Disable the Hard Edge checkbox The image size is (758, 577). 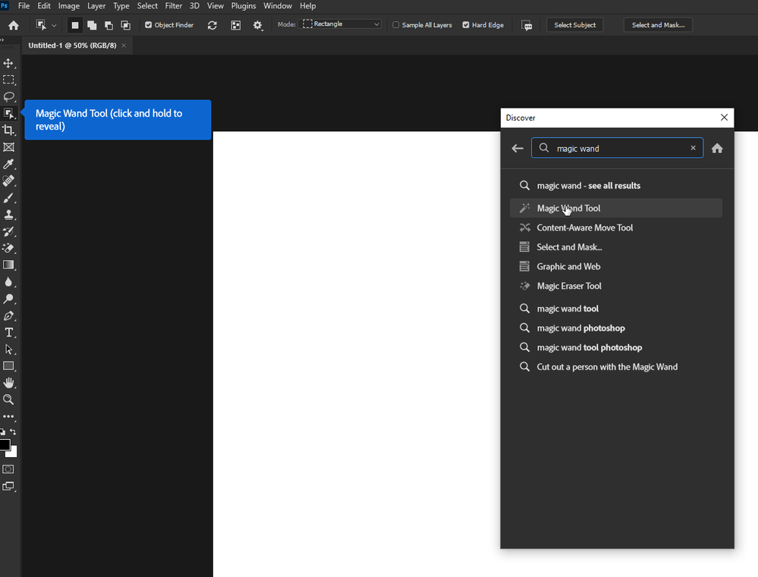[x=466, y=25]
